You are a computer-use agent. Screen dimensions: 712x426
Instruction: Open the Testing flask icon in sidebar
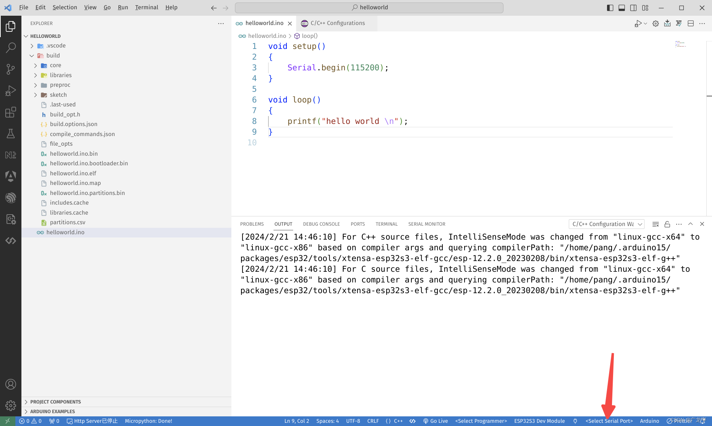(x=11, y=133)
